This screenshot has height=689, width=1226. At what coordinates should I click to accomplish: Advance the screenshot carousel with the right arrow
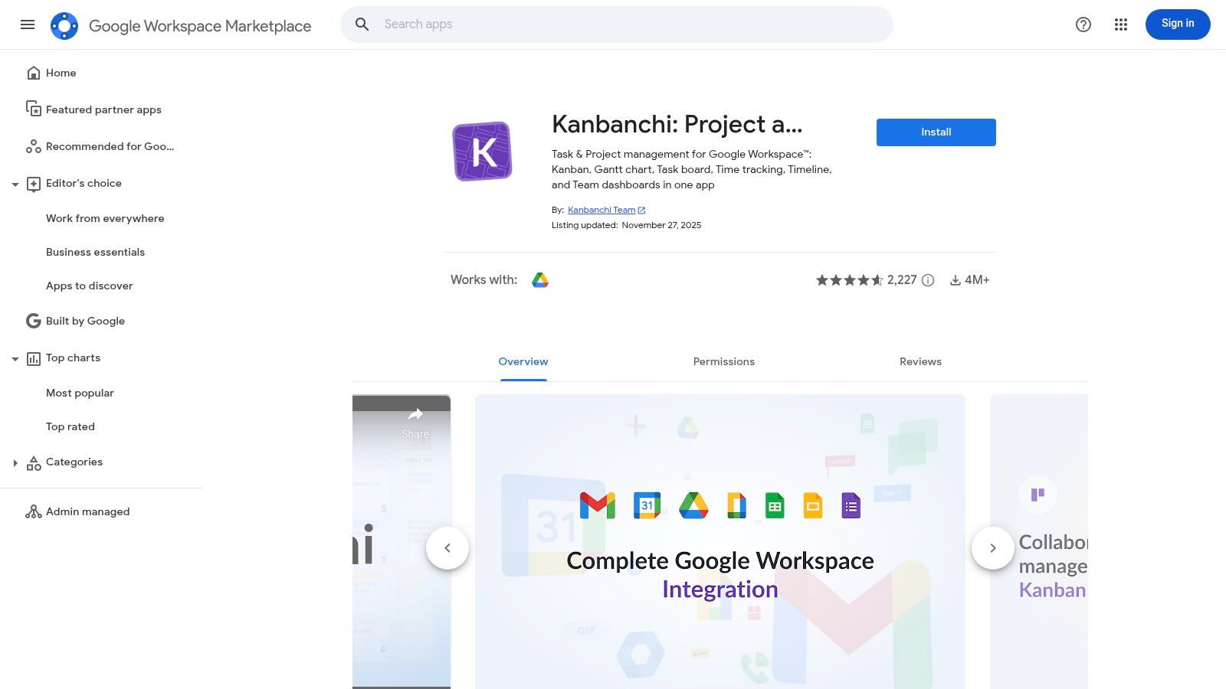click(992, 547)
